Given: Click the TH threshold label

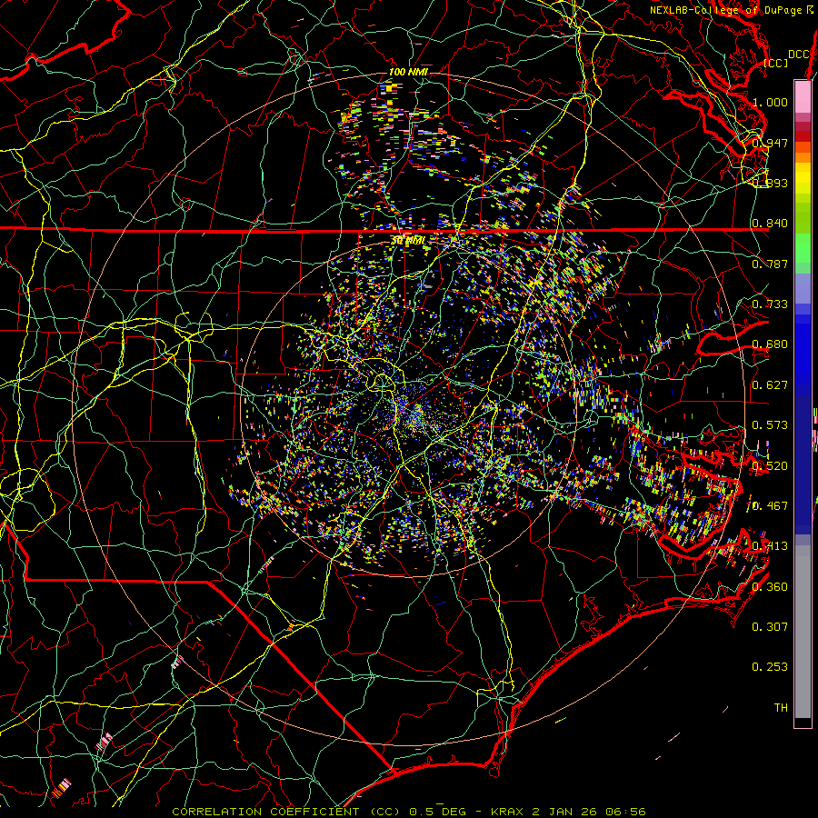Looking at the screenshot, I should pyautogui.click(x=781, y=707).
